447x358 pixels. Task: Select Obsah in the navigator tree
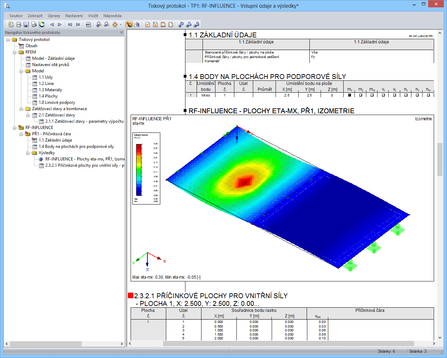[31, 46]
